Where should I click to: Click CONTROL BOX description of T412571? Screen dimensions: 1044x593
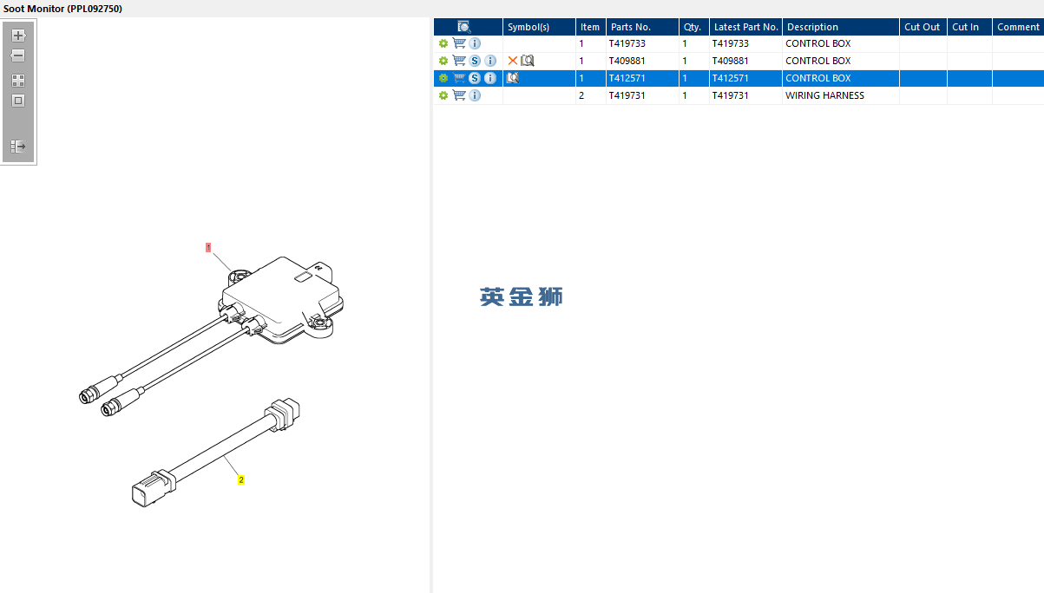(817, 78)
